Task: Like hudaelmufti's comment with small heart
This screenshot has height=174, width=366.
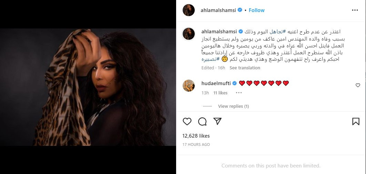Action: pyautogui.click(x=358, y=85)
